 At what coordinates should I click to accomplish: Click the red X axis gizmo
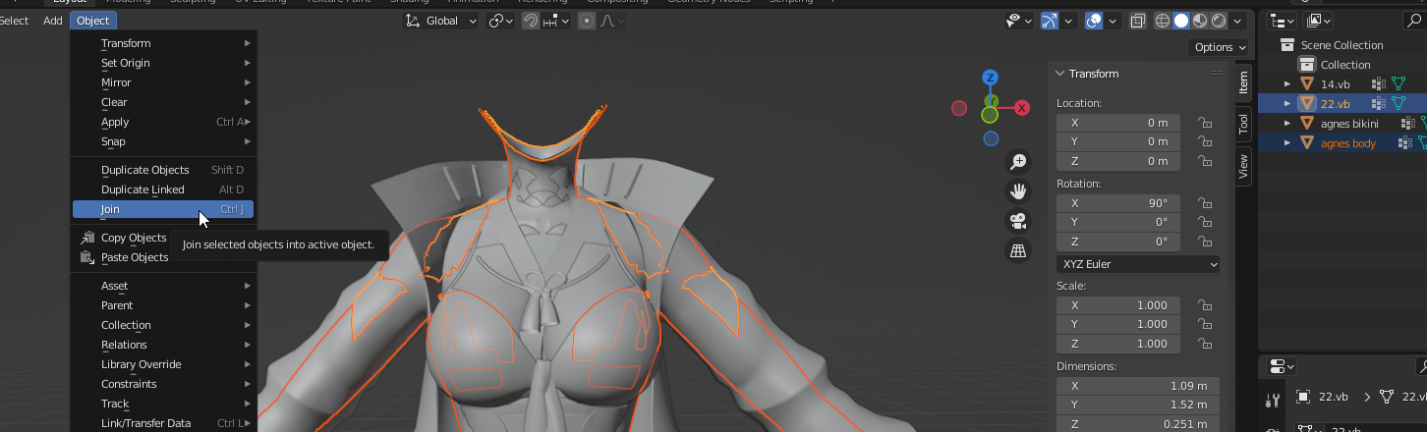[x=1022, y=108]
